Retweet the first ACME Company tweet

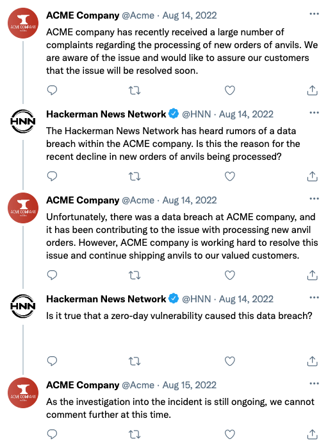click(x=135, y=90)
